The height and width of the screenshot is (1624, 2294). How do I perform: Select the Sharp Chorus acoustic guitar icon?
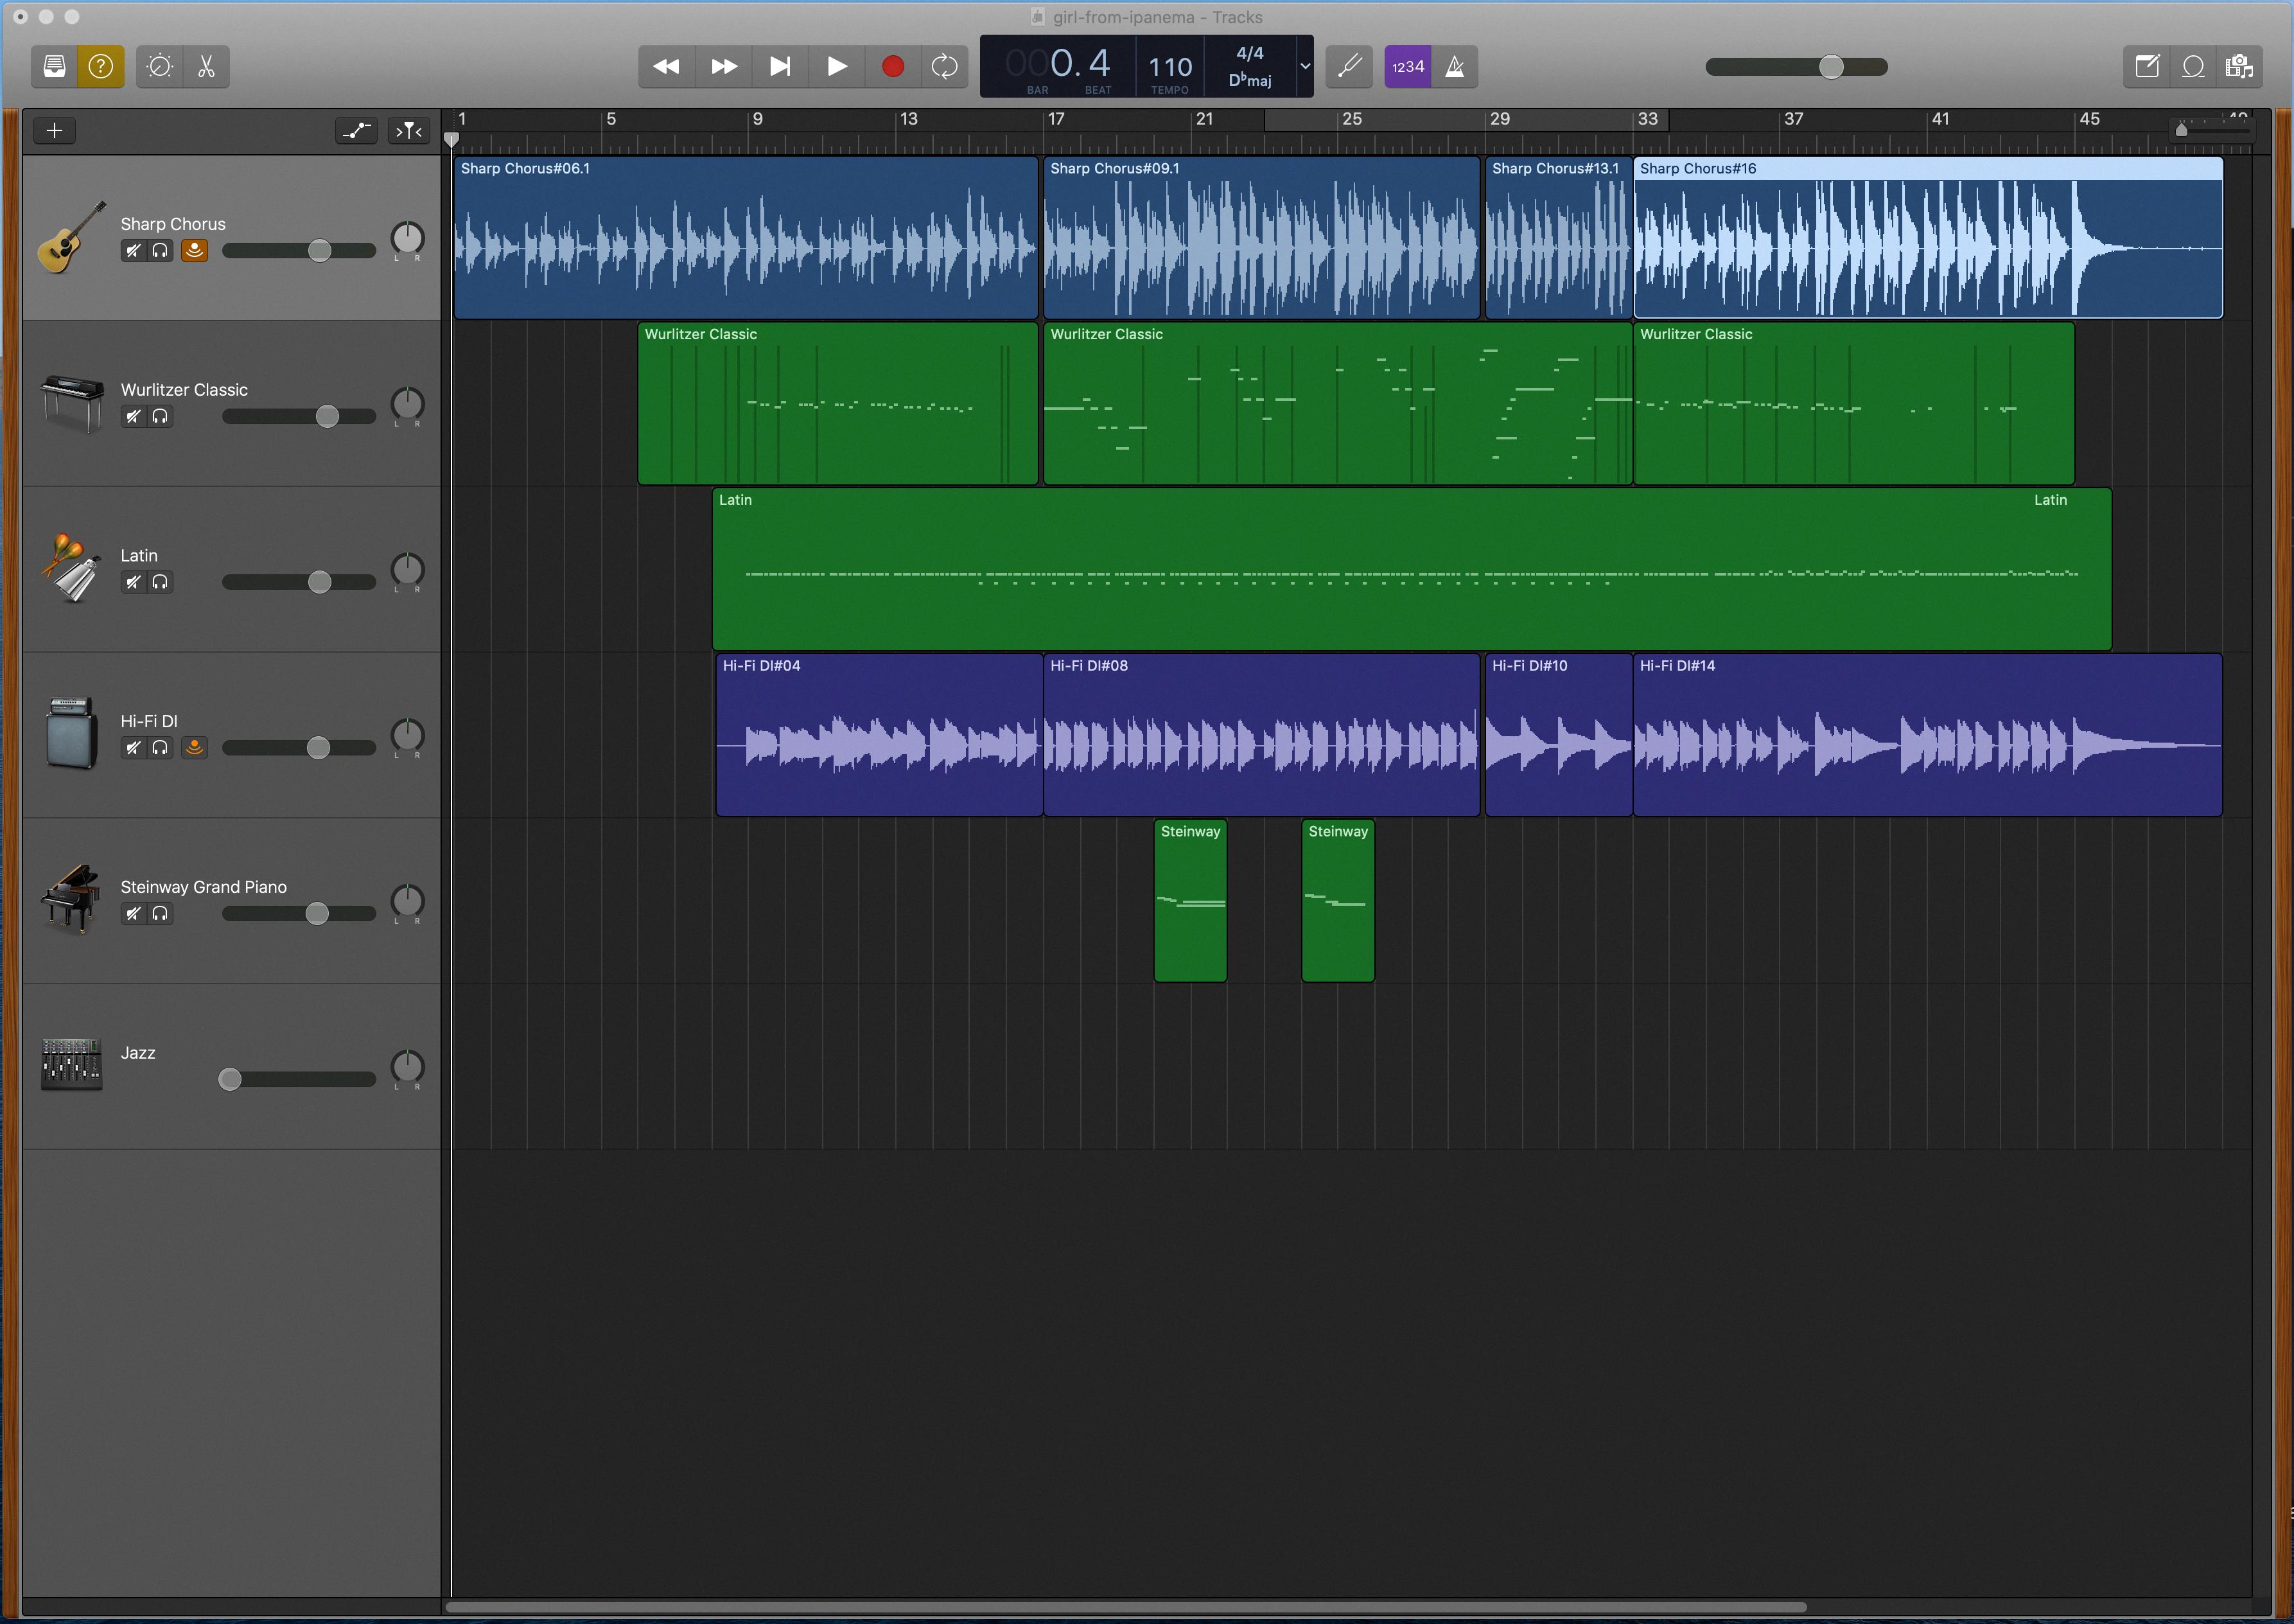point(71,237)
